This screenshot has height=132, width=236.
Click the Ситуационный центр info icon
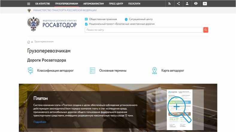[x=126, y=19]
